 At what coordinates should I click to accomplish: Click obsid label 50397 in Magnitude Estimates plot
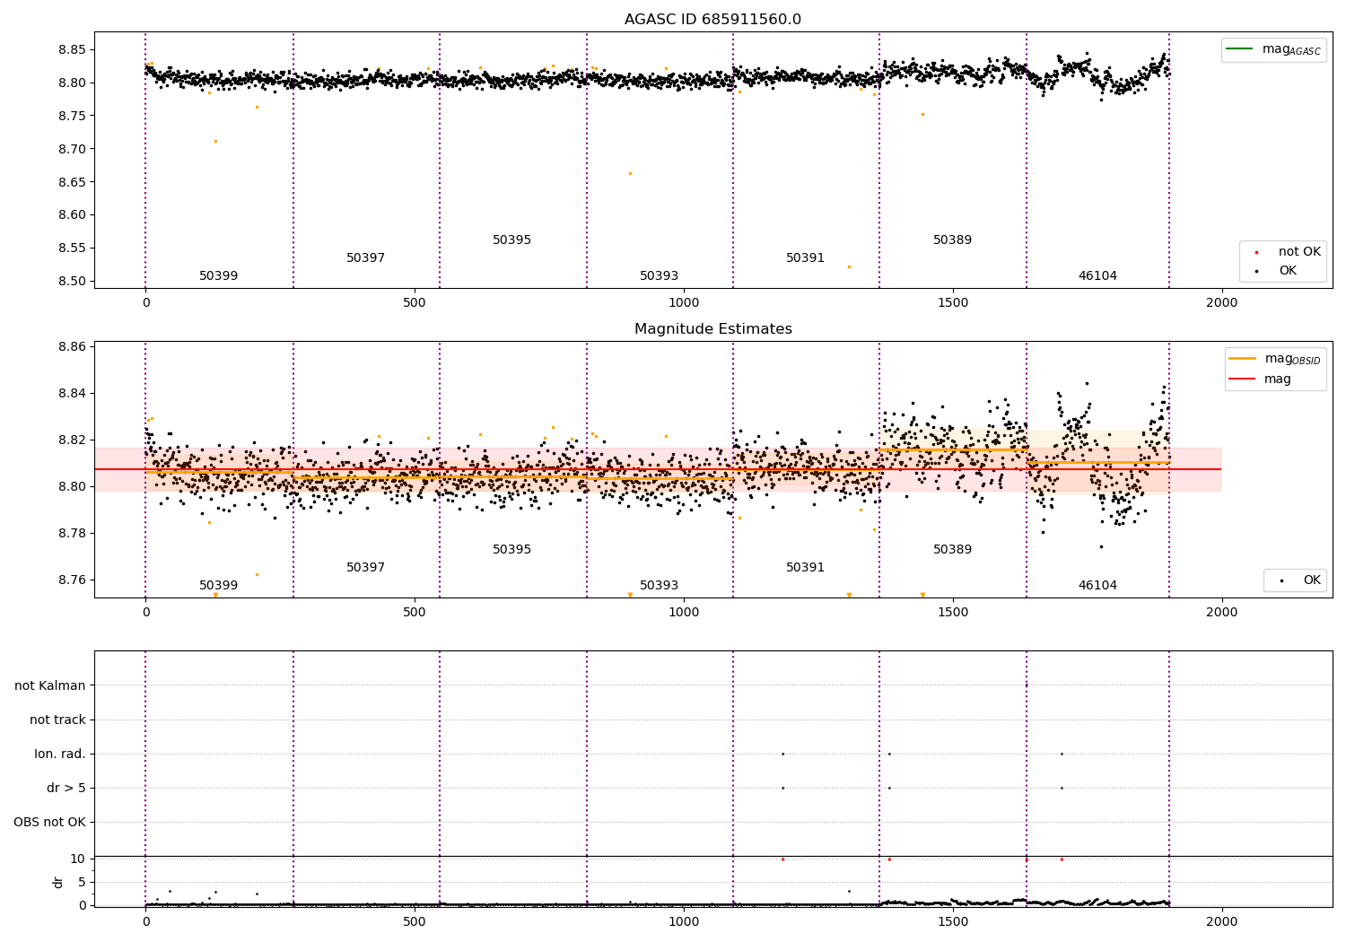(365, 568)
